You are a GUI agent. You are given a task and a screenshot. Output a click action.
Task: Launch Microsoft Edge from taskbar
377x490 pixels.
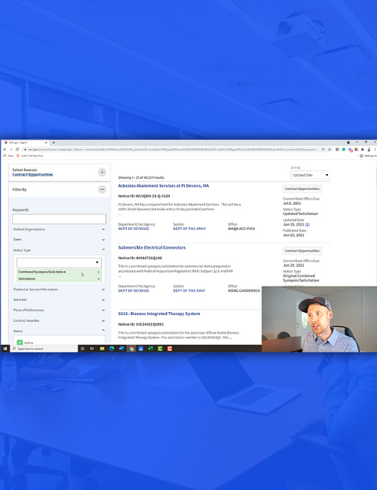tap(112, 348)
